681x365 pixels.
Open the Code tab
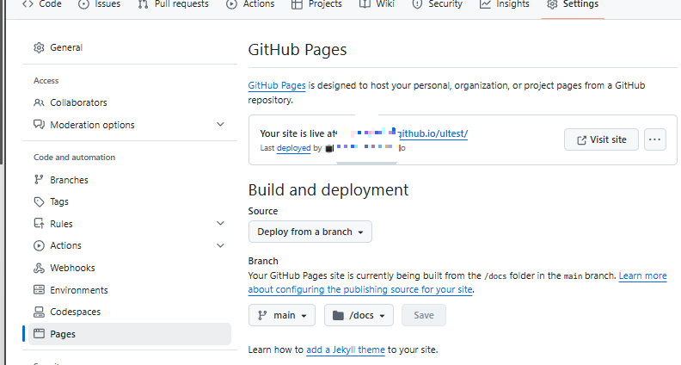[x=41, y=4]
